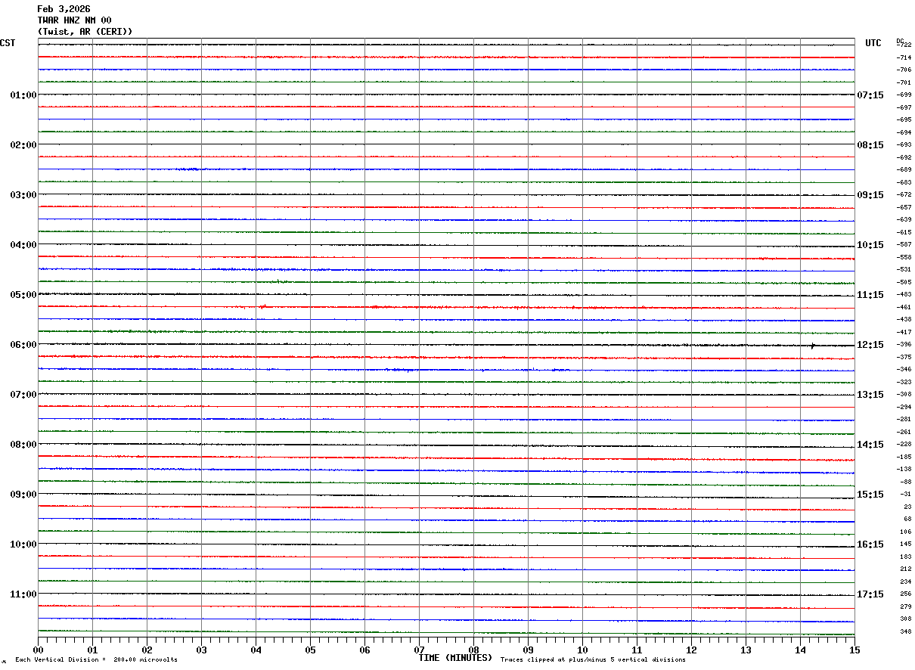
Task: Click the 17:15 UTC time label
Action: pyautogui.click(x=870, y=594)
